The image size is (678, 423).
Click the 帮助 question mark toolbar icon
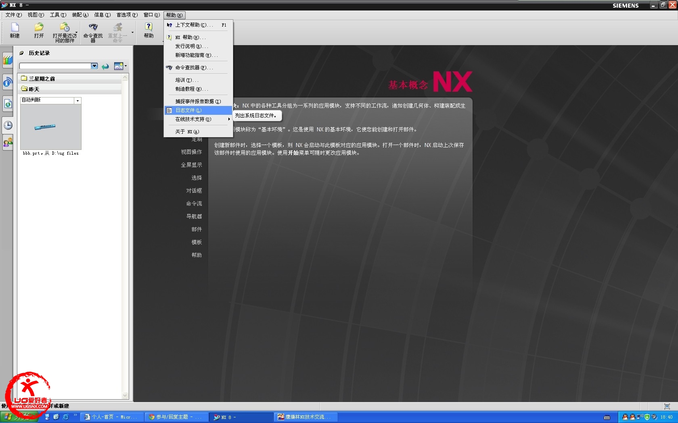(149, 31)
